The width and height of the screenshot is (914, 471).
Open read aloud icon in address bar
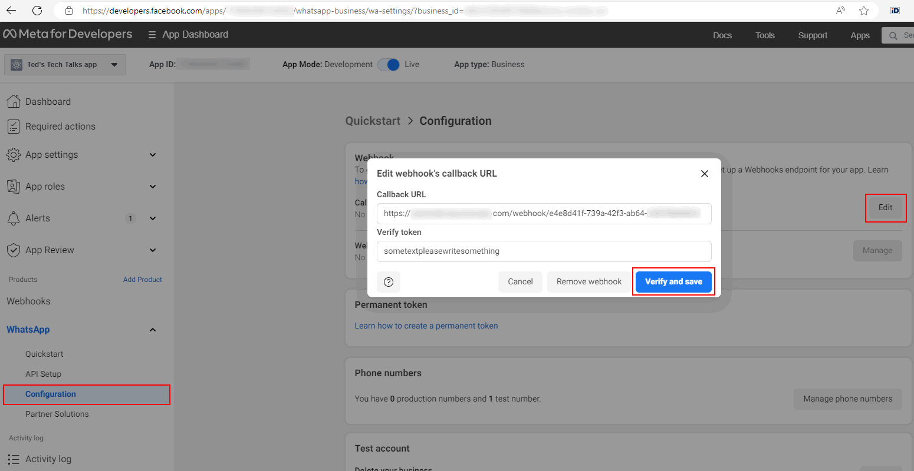coord(840,11)
